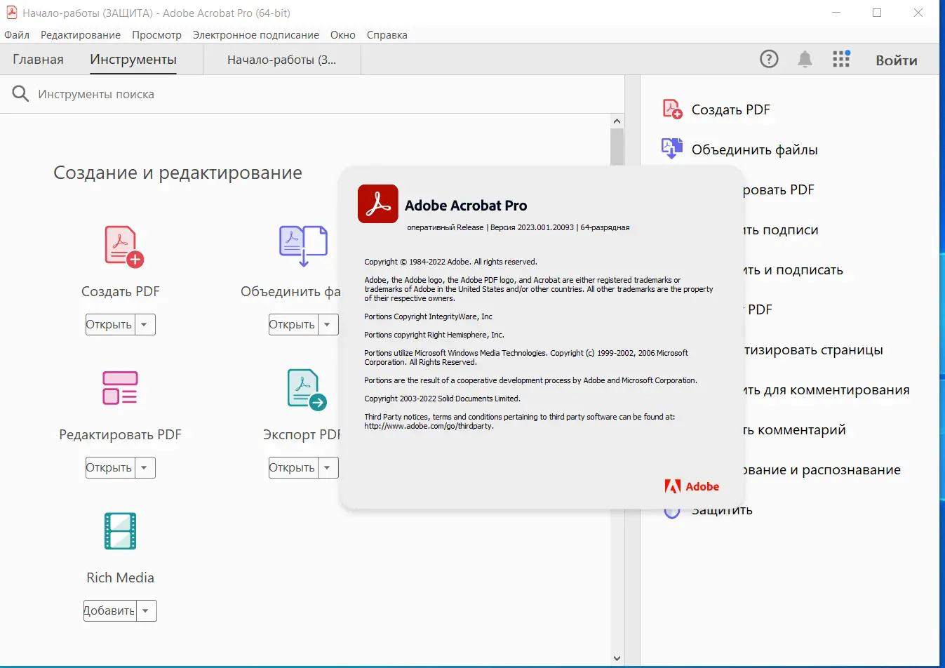The width and height of the screenshot is (945, 668).
Task: Click the Adobe logo in the About dialog
Action: (x=692, y=486)
